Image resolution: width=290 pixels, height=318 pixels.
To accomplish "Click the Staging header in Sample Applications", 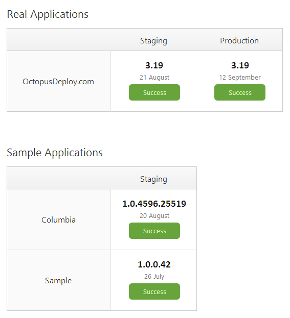I will point(153,179).
